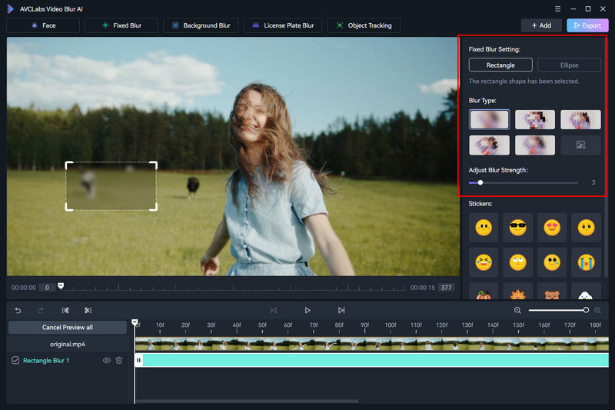Screen dimensions: 615x410
Task: Click the second scissors trim tool
Action: pyautogui.click(x=88, y=310)
